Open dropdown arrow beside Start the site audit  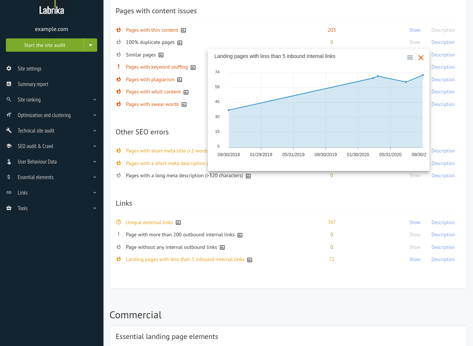tap(91, 45)
